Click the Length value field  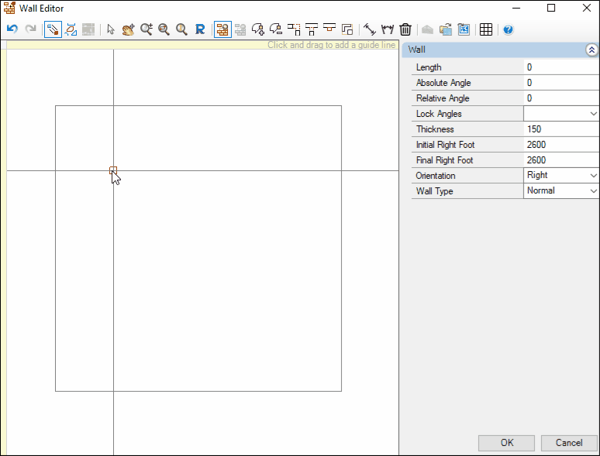[x=561, y=67]
